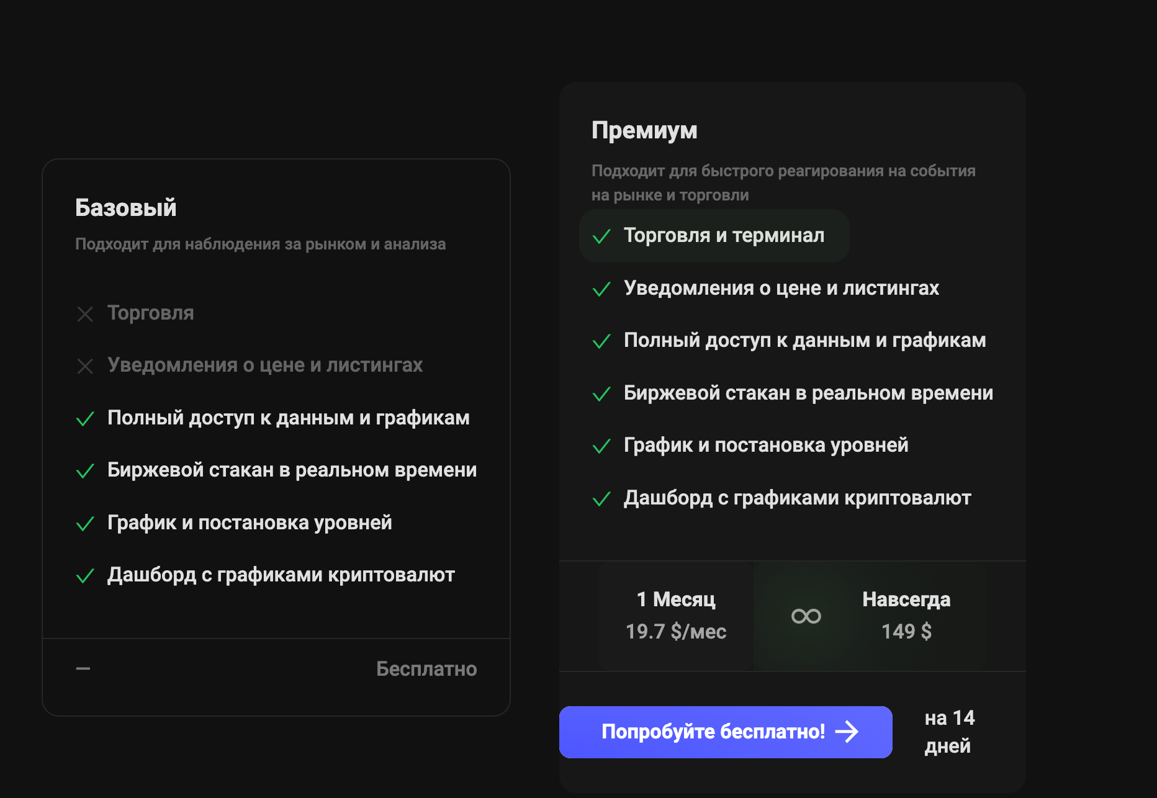1157x798 pixels.
Task: Click the dash icon in Базовый footer
Action: coord(83,668)
